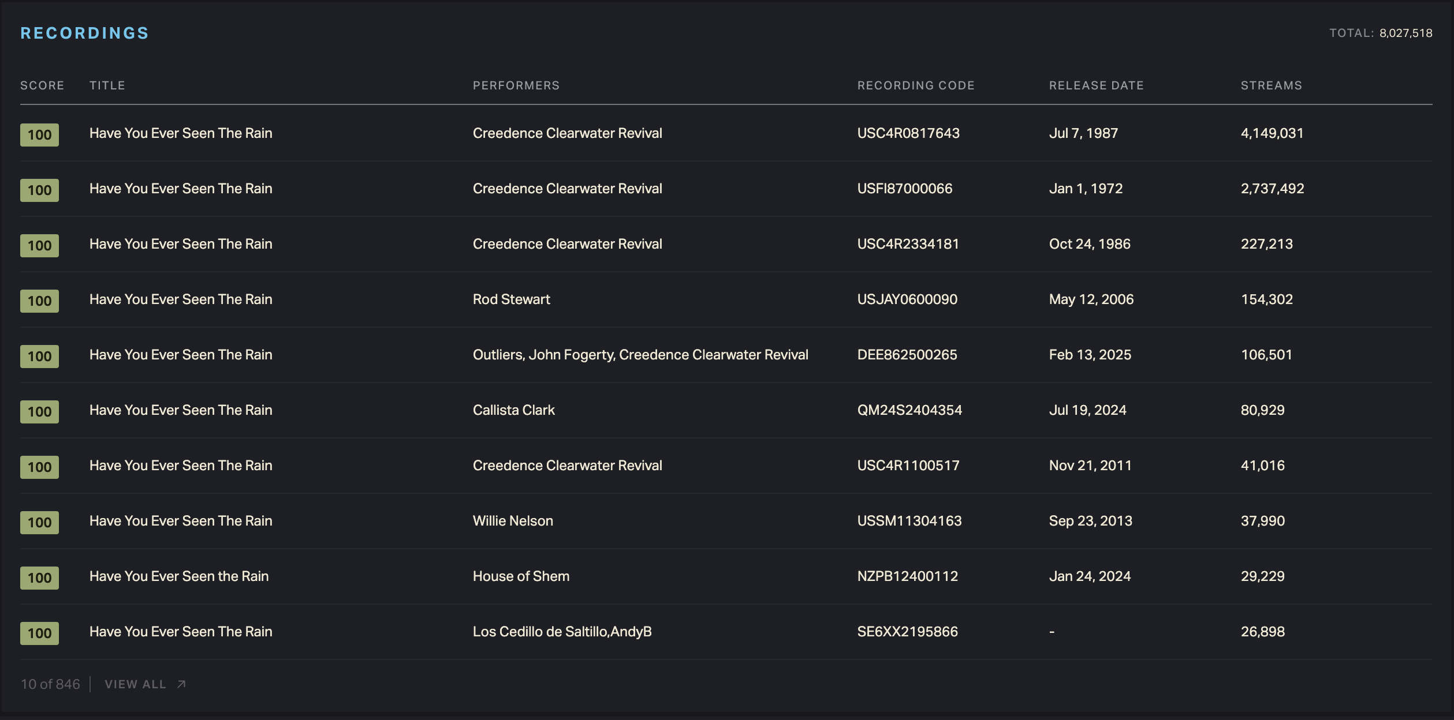Screen dimensions: 1454x720
Task: Open the Rod Stewart performer entry
Action: click(512, 299)
